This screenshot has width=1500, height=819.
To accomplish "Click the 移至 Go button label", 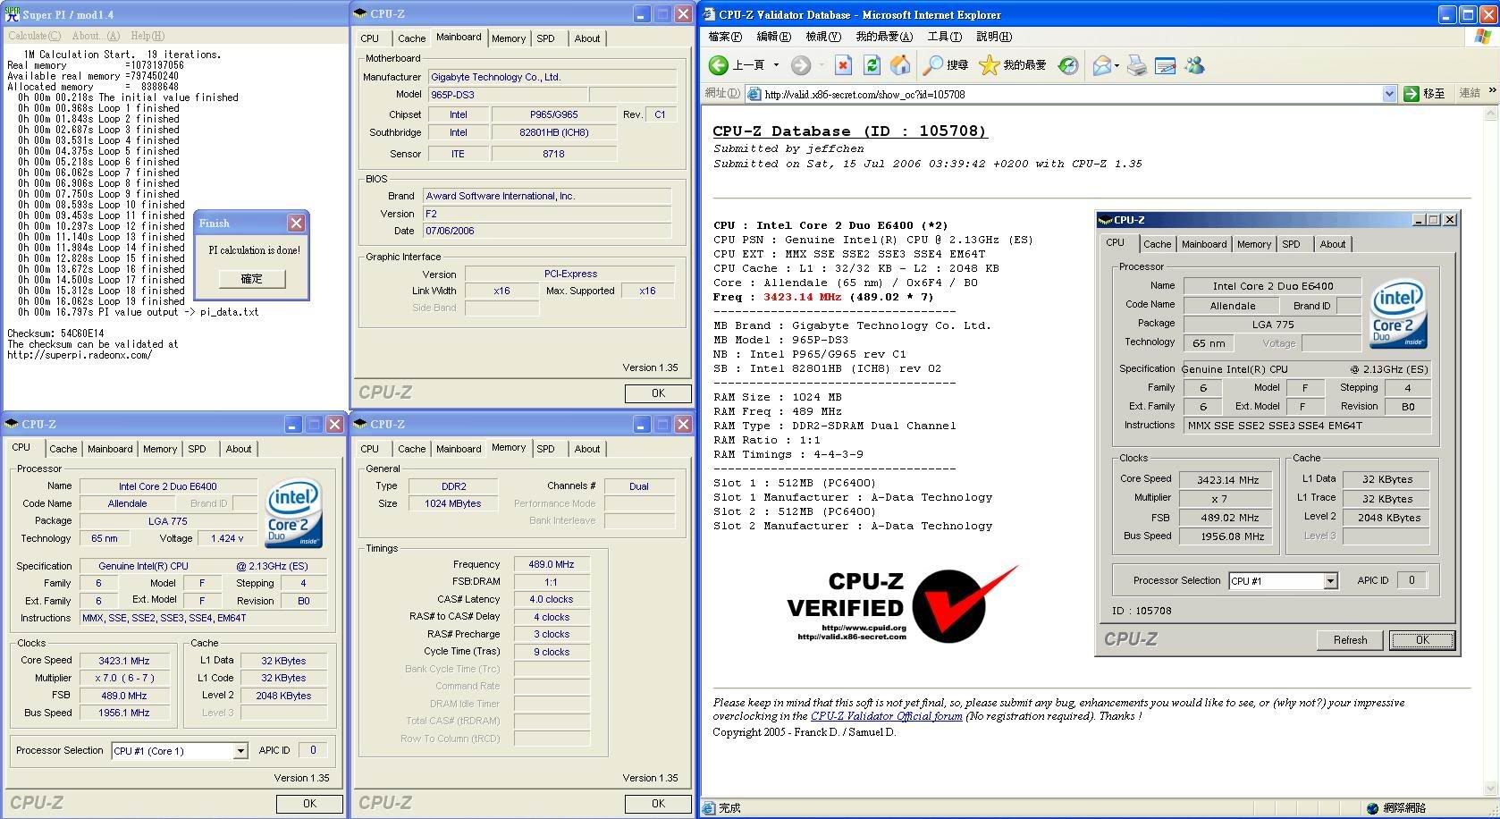I will pyautogui.click(x=1434, y=94).
